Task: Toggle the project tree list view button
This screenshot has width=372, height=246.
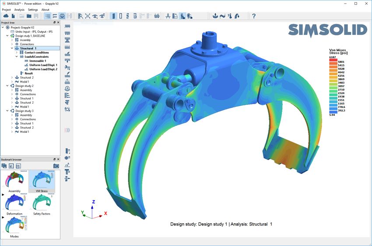Action: 48,16
